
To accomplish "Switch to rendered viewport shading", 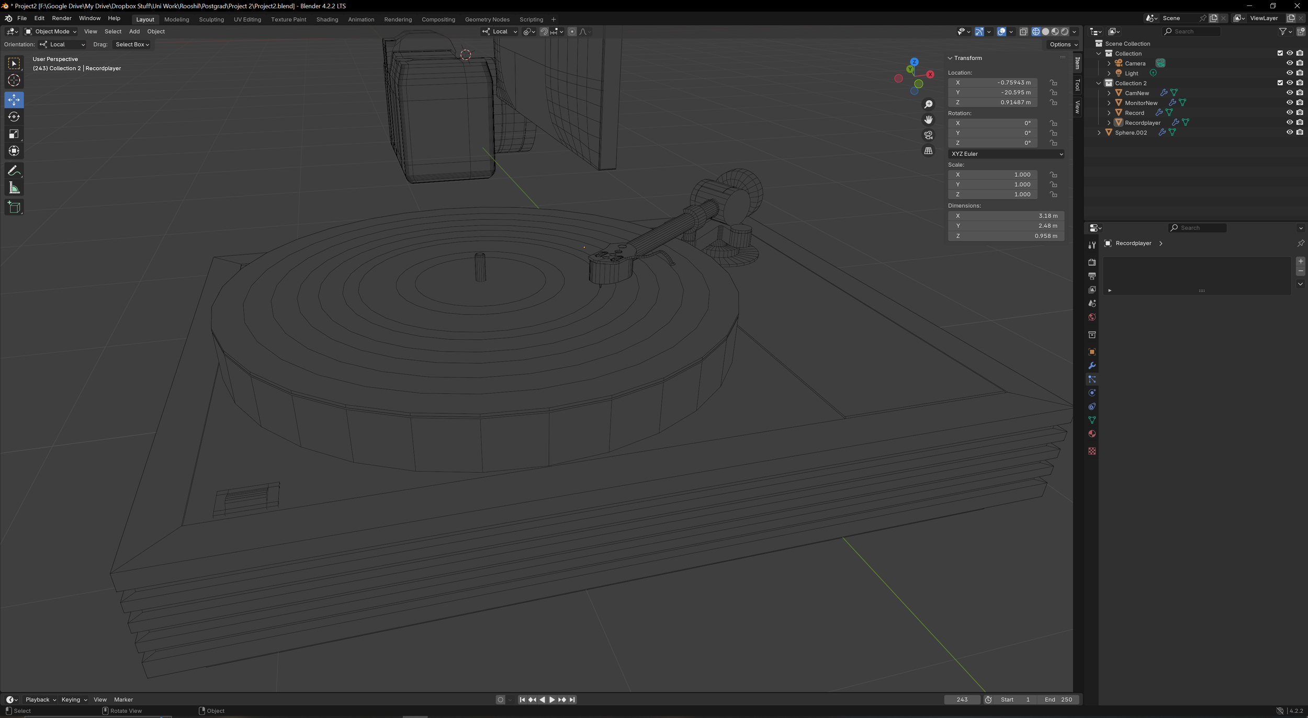I will point(1065,31).
